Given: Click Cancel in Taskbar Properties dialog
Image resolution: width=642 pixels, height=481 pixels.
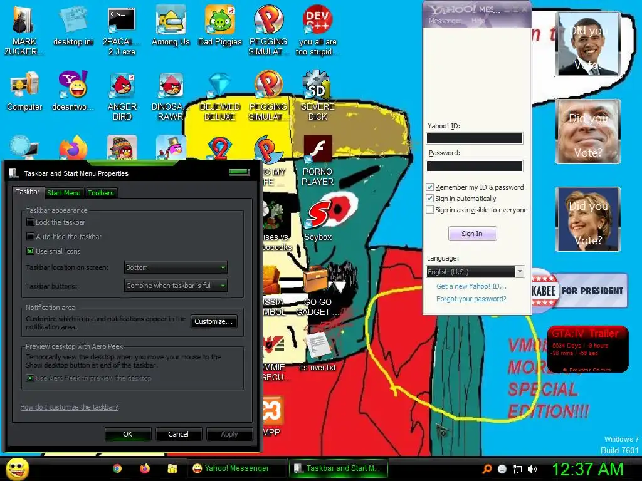Looking at the screenshot, I should 179,434.
